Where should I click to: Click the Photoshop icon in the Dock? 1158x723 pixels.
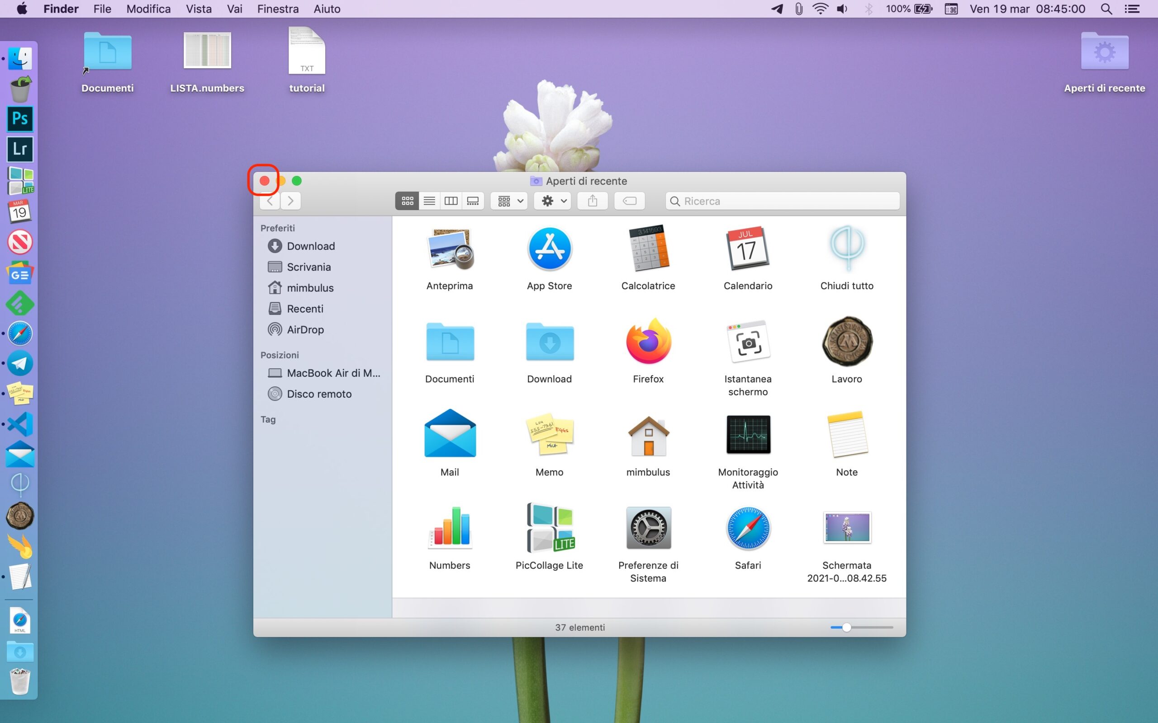click(20, 118)
